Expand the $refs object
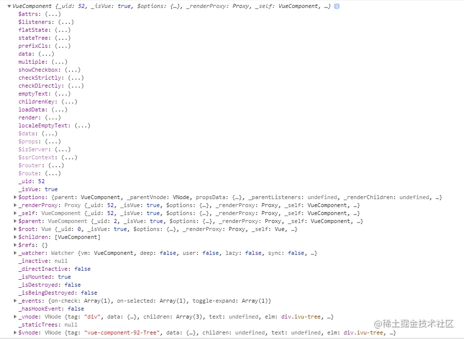 (x=15, y=245)
